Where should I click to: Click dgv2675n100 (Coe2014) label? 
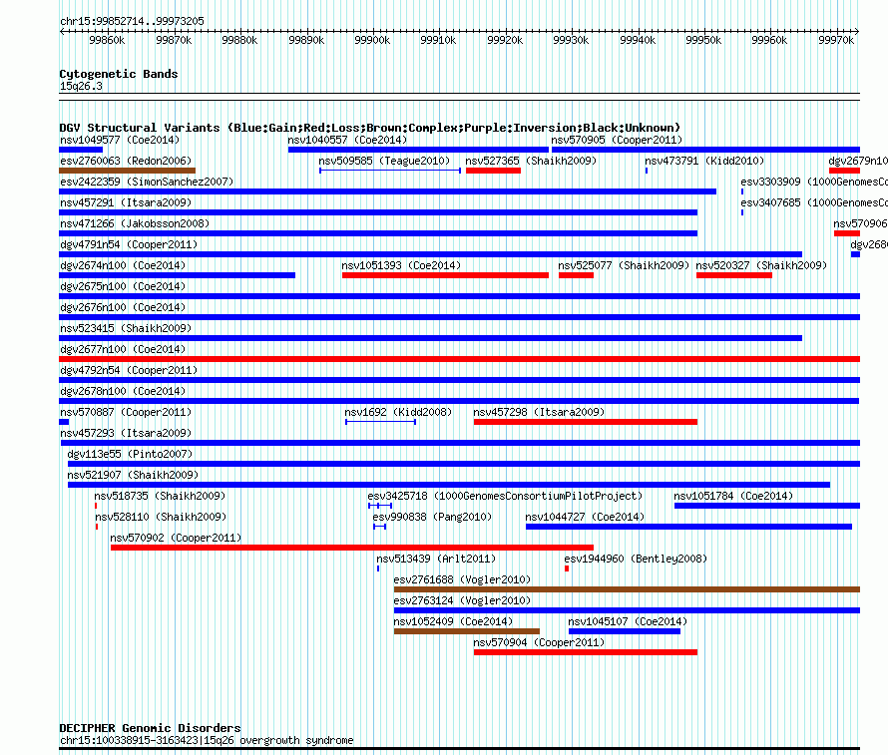(123, 286)
